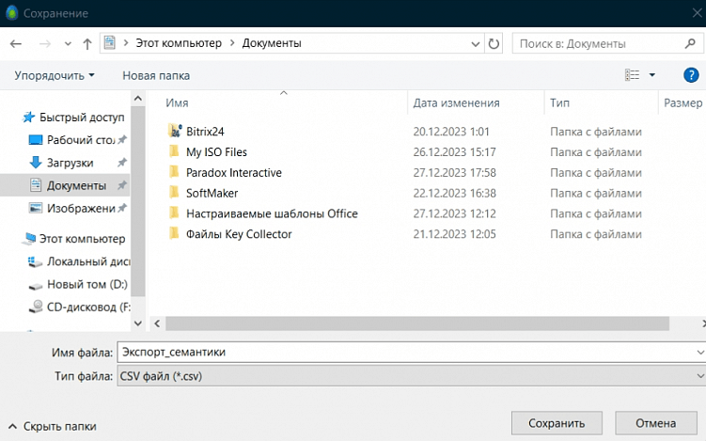The height and width of the screenshot is (441, 706).
Task: Select 'Настраиваемые шаблоны Office' folder name
Action: click(x=272, y=213)
